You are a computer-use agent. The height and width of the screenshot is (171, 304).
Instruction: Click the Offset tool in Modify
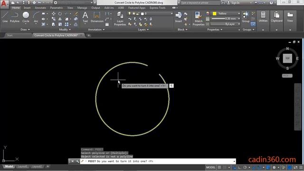pyautogui.click(x=76, y=24)
